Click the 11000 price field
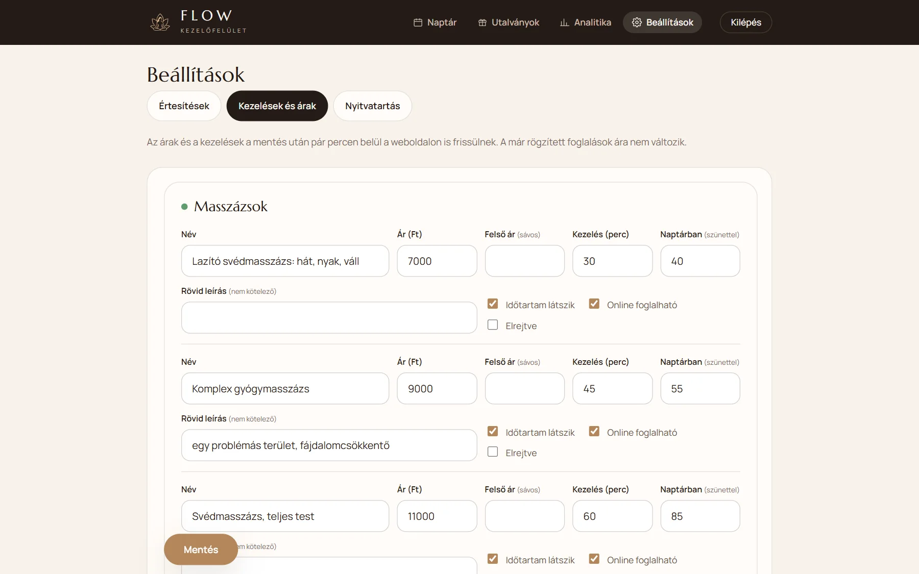This screenshot has height=574, width=919. click(437, 516)
